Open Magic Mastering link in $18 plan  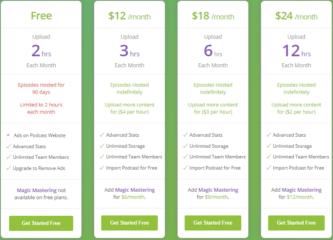218,190
